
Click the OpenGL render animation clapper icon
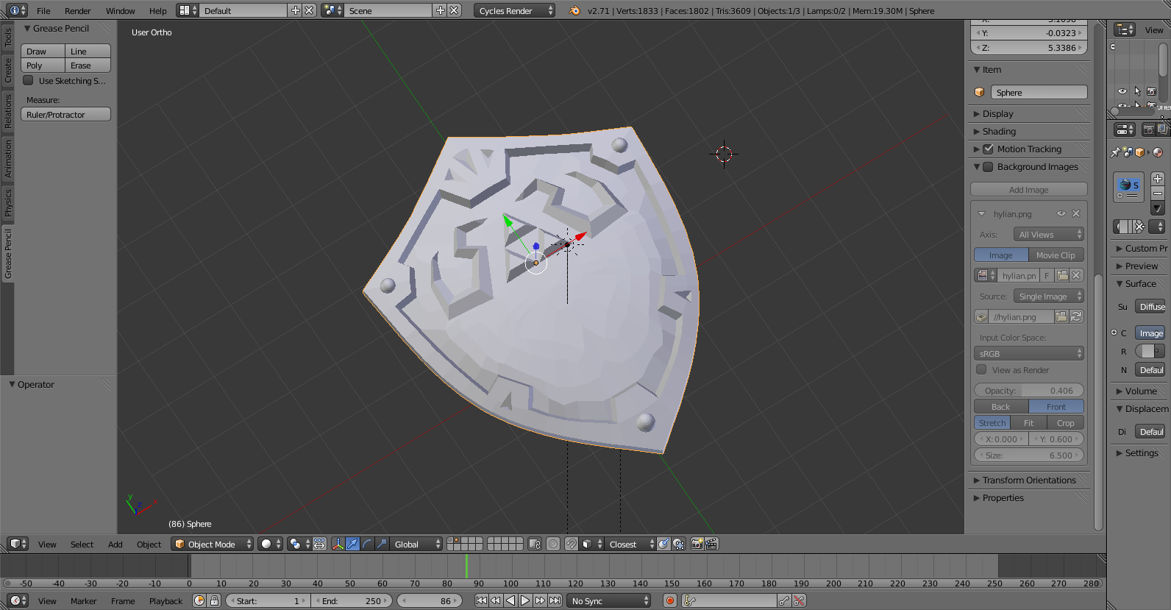point(711,544)
